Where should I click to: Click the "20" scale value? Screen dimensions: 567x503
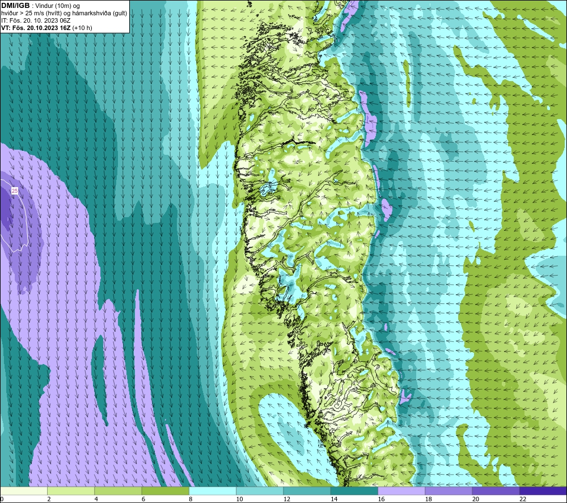pyautogui.click(x=476, y=499)
